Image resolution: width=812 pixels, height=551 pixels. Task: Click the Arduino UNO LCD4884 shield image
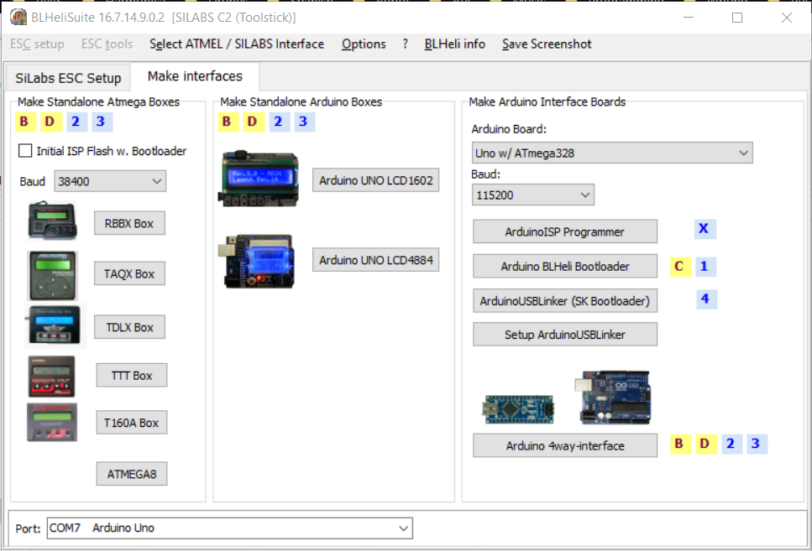pos(256,261)
